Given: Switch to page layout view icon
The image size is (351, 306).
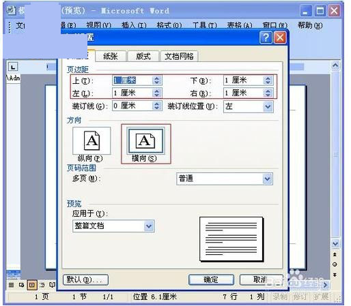Looking at the screenshot, I should point(32,285).
